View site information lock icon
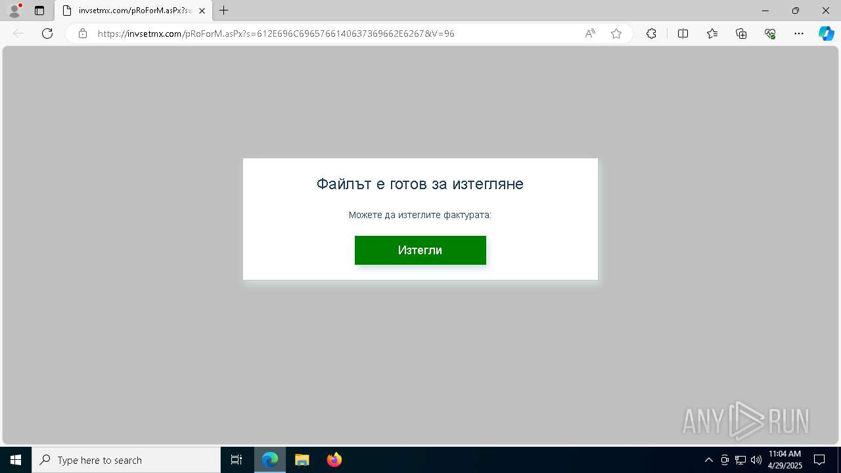 pyautogui.click(x=83, y=34)
